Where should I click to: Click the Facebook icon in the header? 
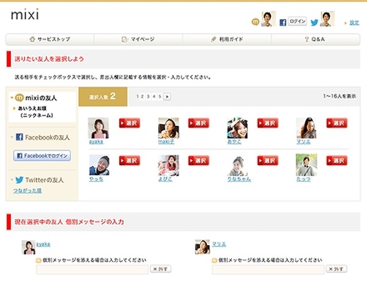[x=283, y=23]
